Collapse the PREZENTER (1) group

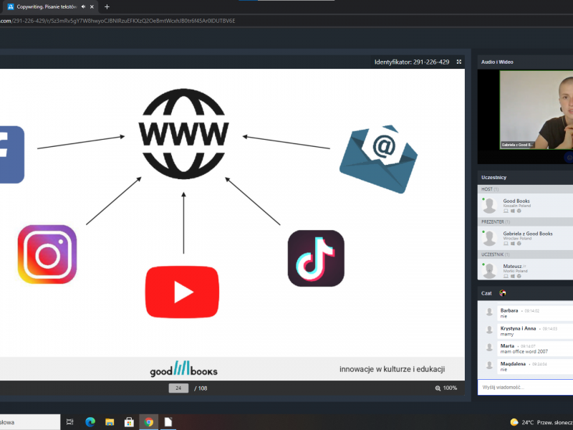coord(525,221)
